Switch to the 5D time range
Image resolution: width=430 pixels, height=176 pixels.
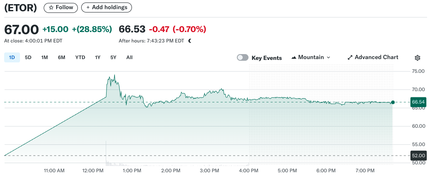coord(28,57)
